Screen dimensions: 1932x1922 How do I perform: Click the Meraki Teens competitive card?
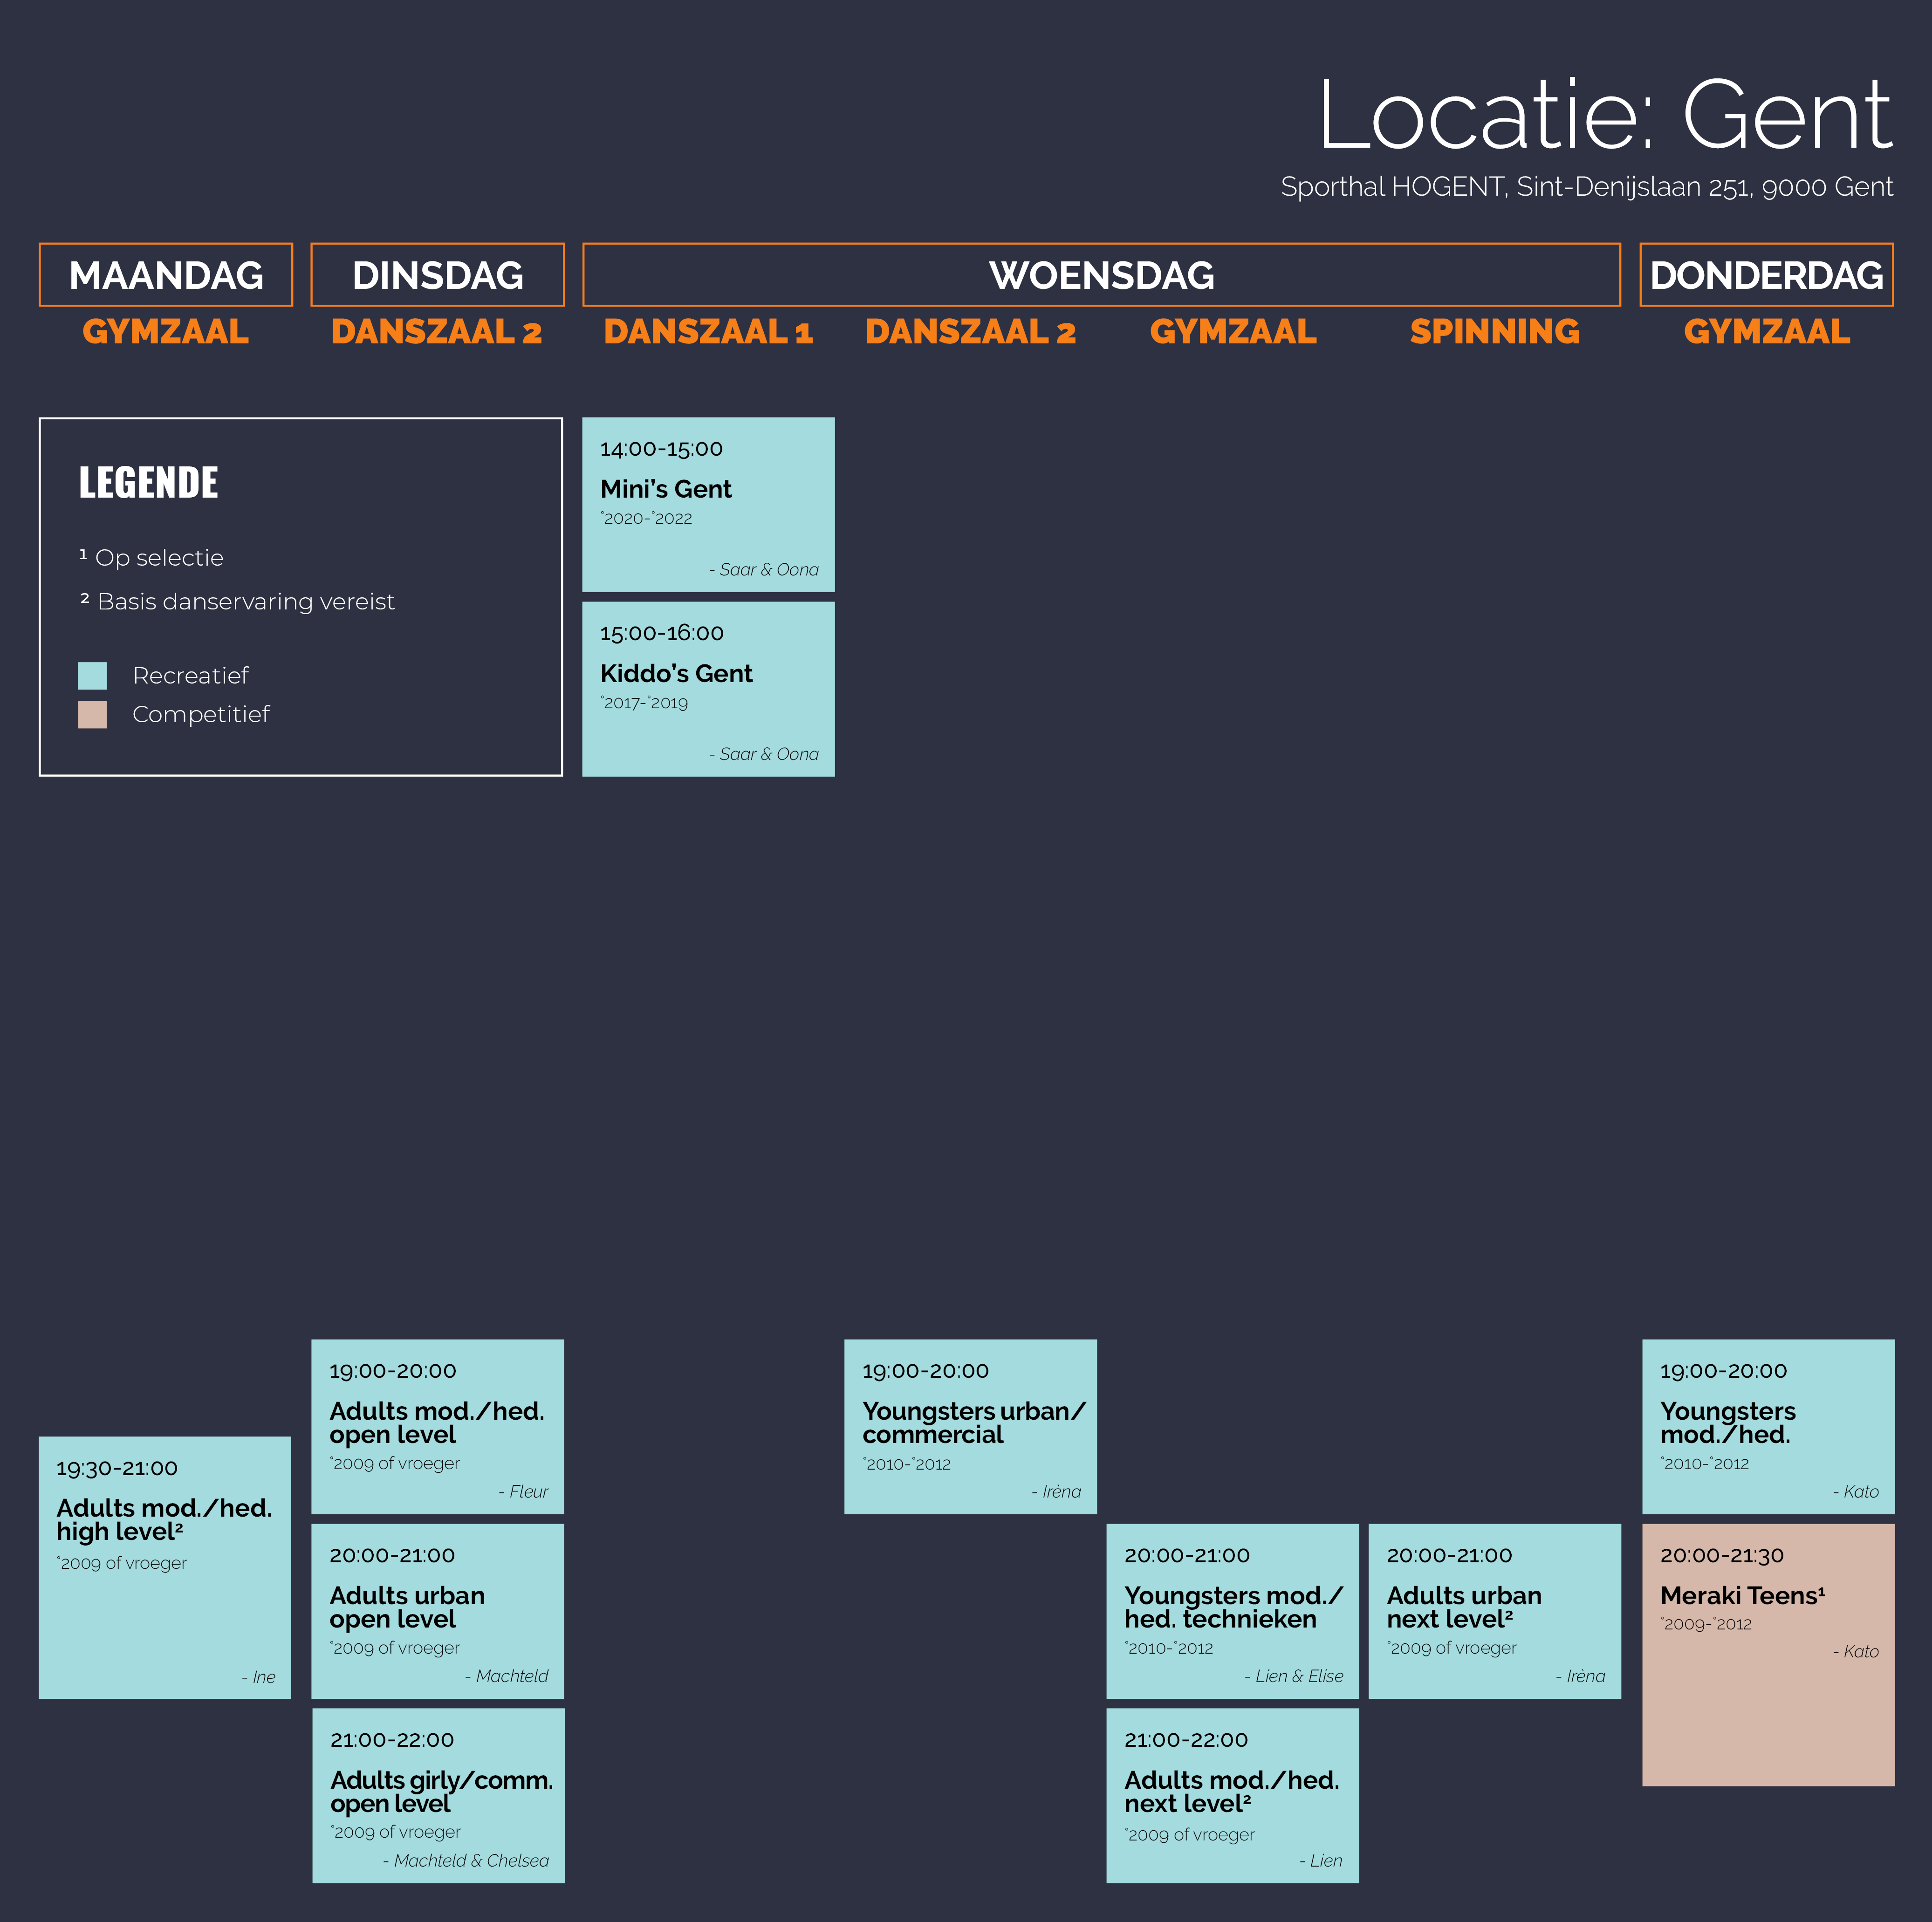click(1768, 1655)
